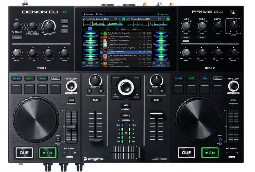
Task: Click the Deck 1 pitch fader
Action: coord(71,127)
